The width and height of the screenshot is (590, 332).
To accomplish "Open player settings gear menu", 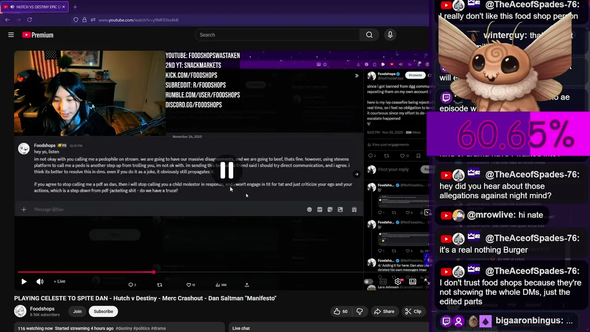I will click(398, 281).
